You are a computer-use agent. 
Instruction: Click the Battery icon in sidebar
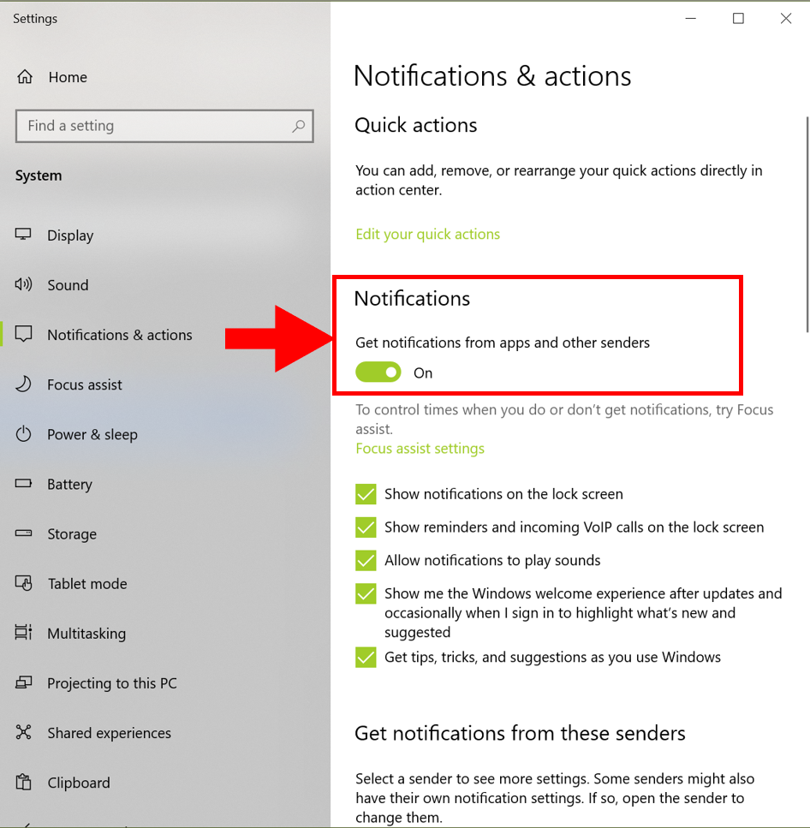(x=23, y=483)
